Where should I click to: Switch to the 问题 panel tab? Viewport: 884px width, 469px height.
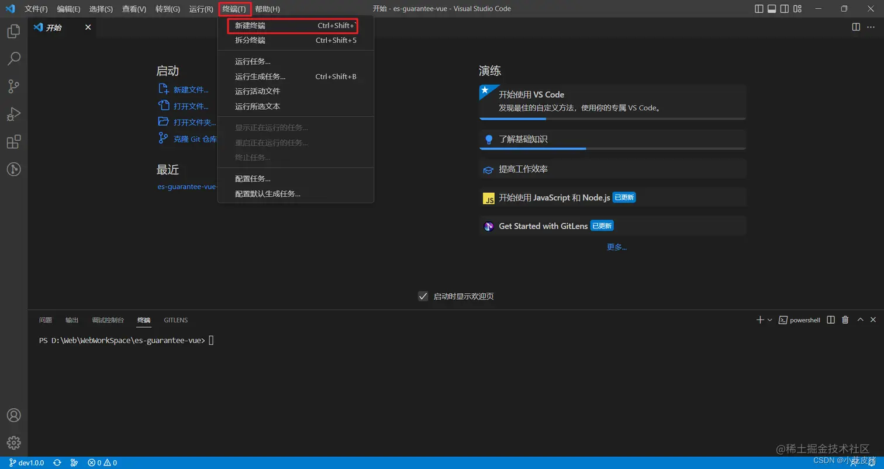(46, 320)
